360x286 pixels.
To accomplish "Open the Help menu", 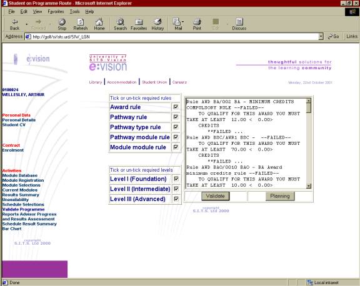I will pos(89,11).
